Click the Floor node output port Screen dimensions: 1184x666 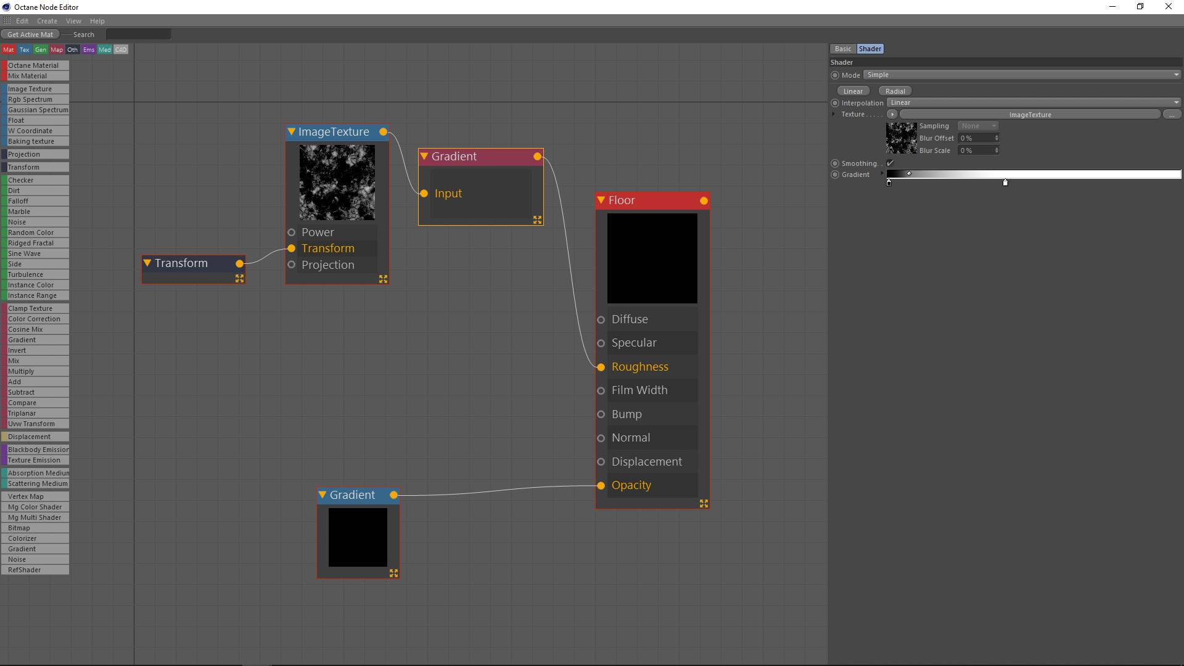704,201
